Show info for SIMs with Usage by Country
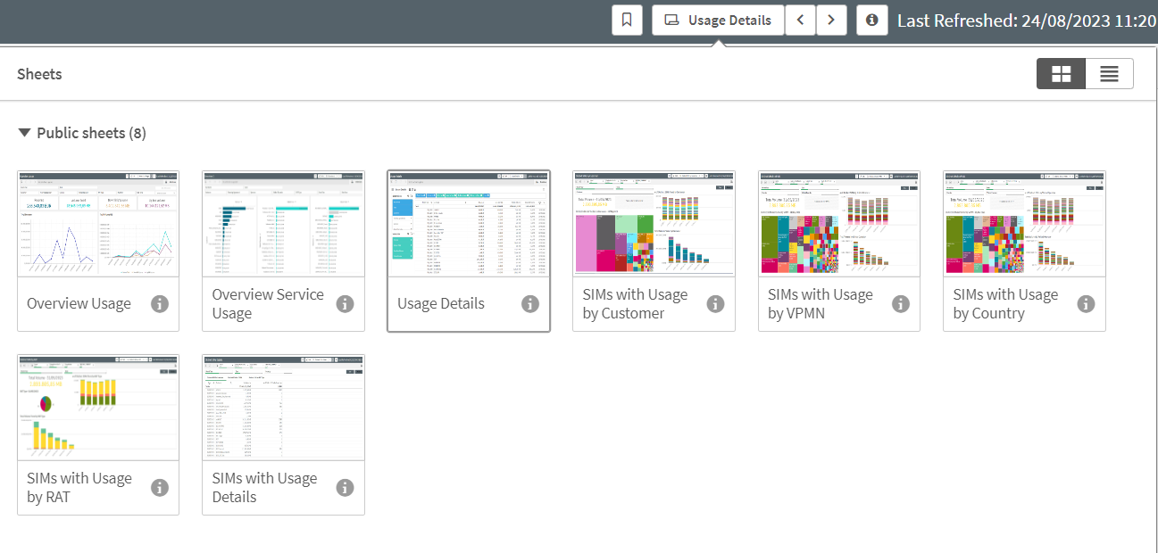Screen dimensions: 1158x553 point(1086,304)
